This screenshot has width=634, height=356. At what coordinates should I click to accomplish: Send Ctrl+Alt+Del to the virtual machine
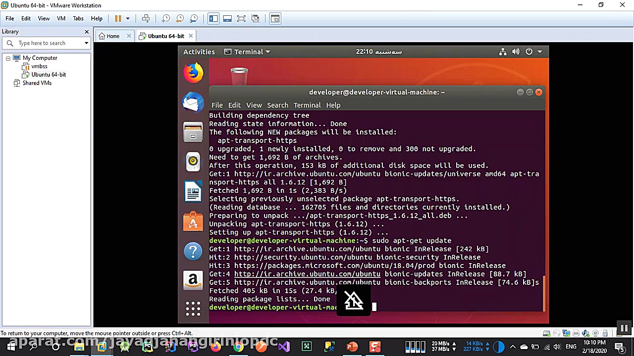point(146,18)
